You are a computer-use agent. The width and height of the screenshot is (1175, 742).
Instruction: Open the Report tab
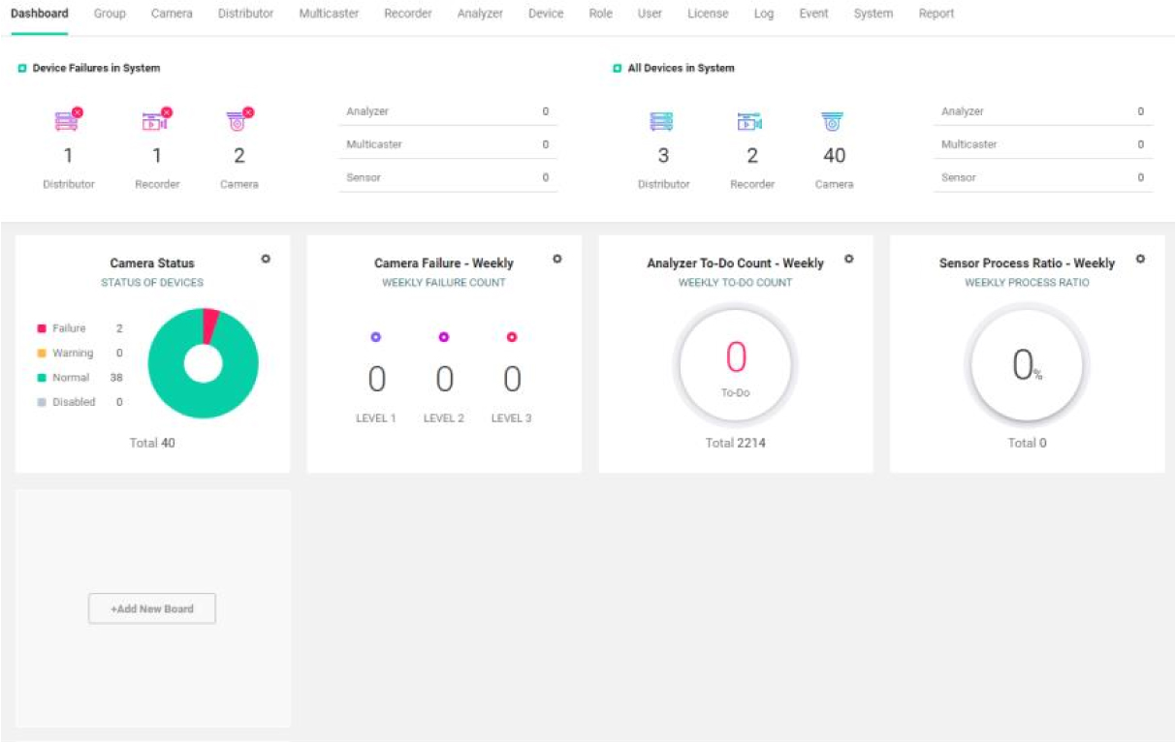point(937,14)
